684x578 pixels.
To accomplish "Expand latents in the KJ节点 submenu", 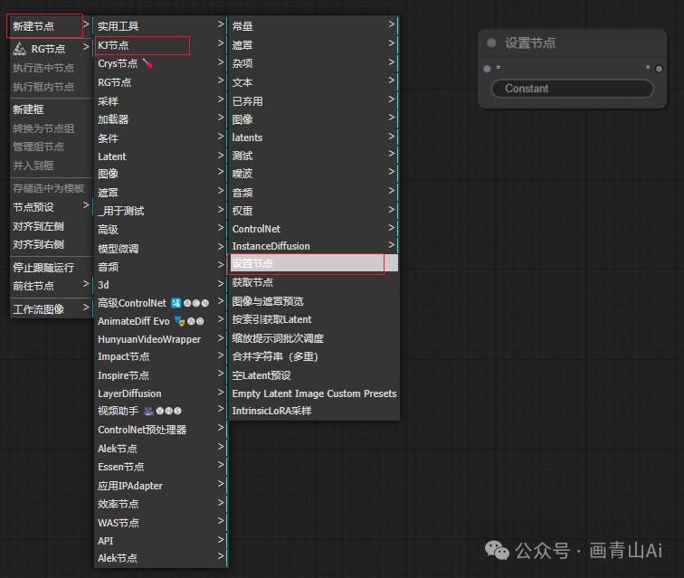I will [312, 137].
